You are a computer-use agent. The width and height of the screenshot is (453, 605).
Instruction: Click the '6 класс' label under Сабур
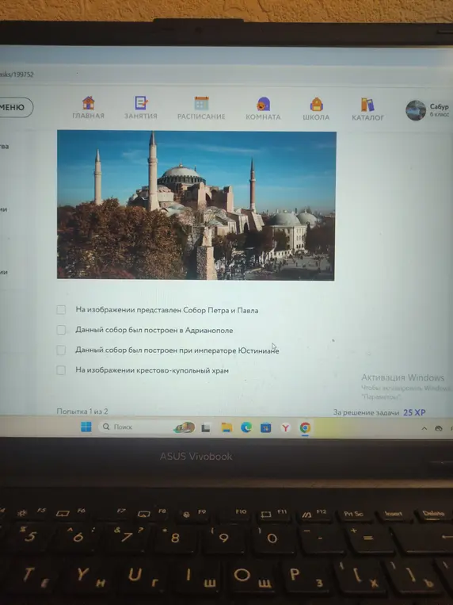pyautogui.click(x=440, y=114)
